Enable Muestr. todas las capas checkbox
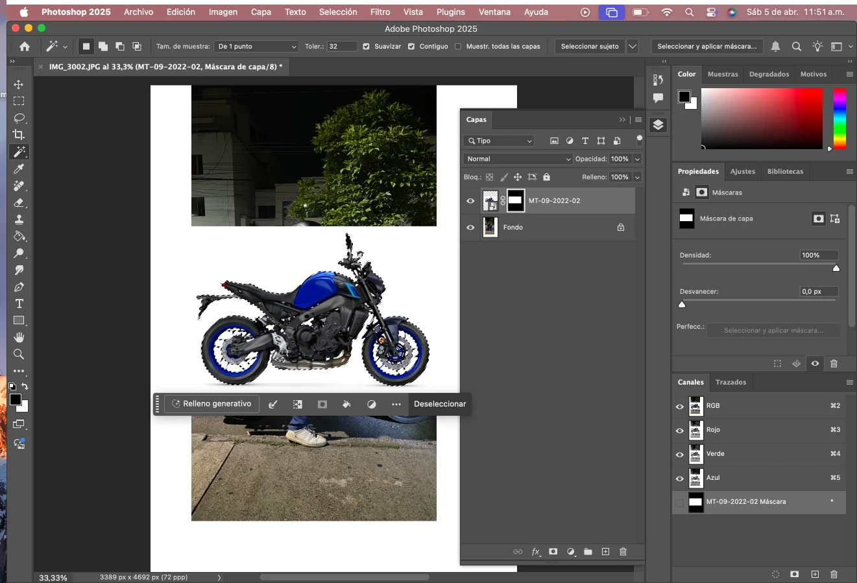 (x=458, y=47)
